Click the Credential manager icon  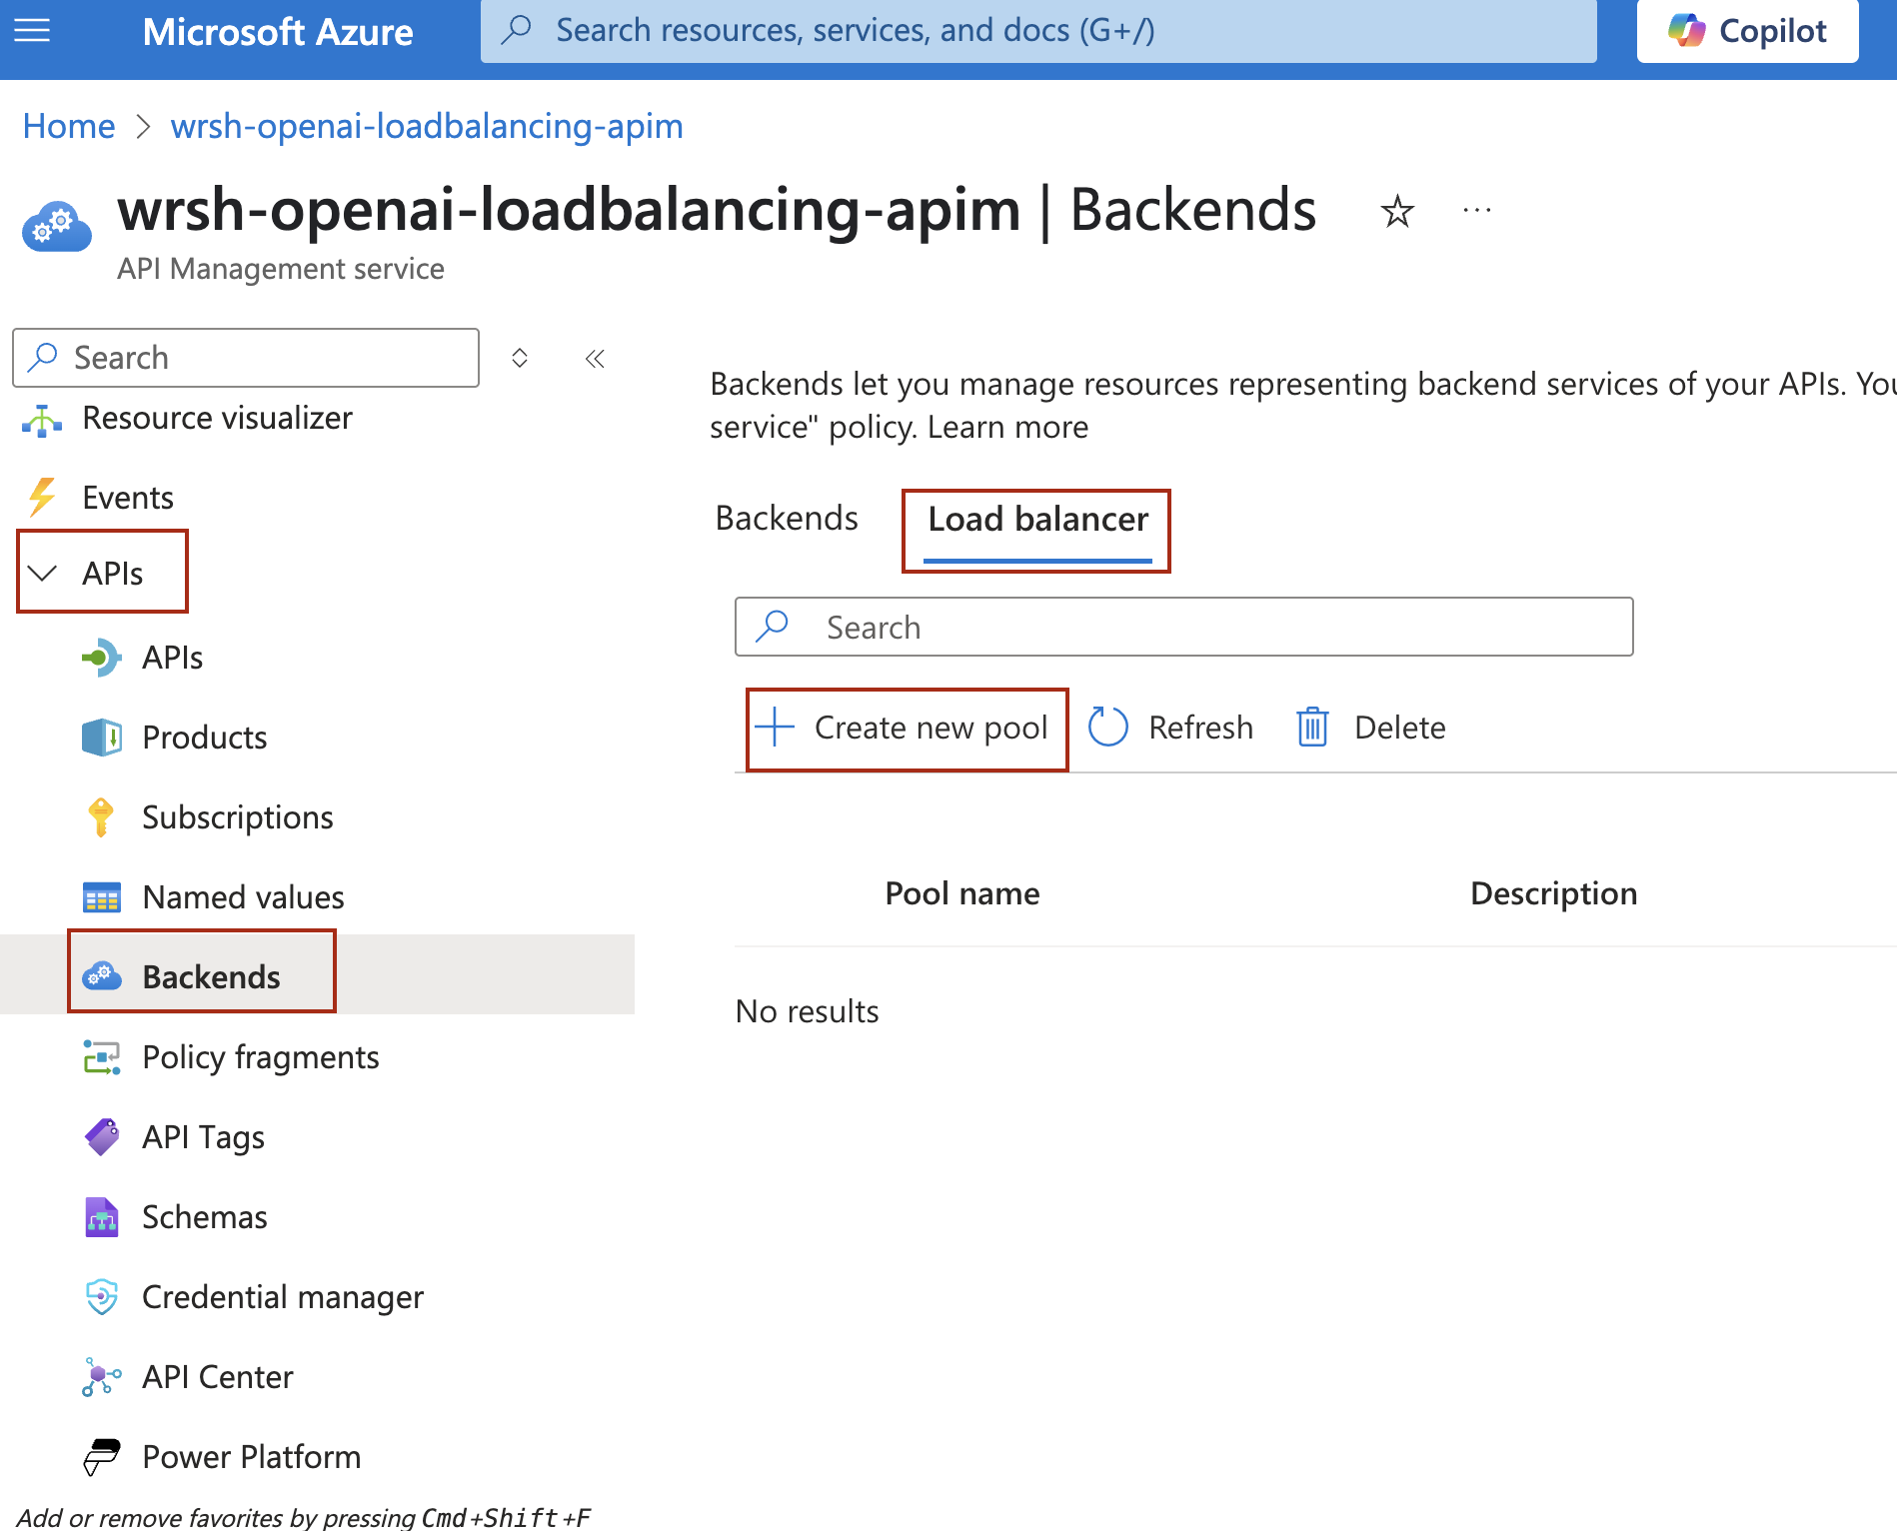click(x=101, y=1297)
